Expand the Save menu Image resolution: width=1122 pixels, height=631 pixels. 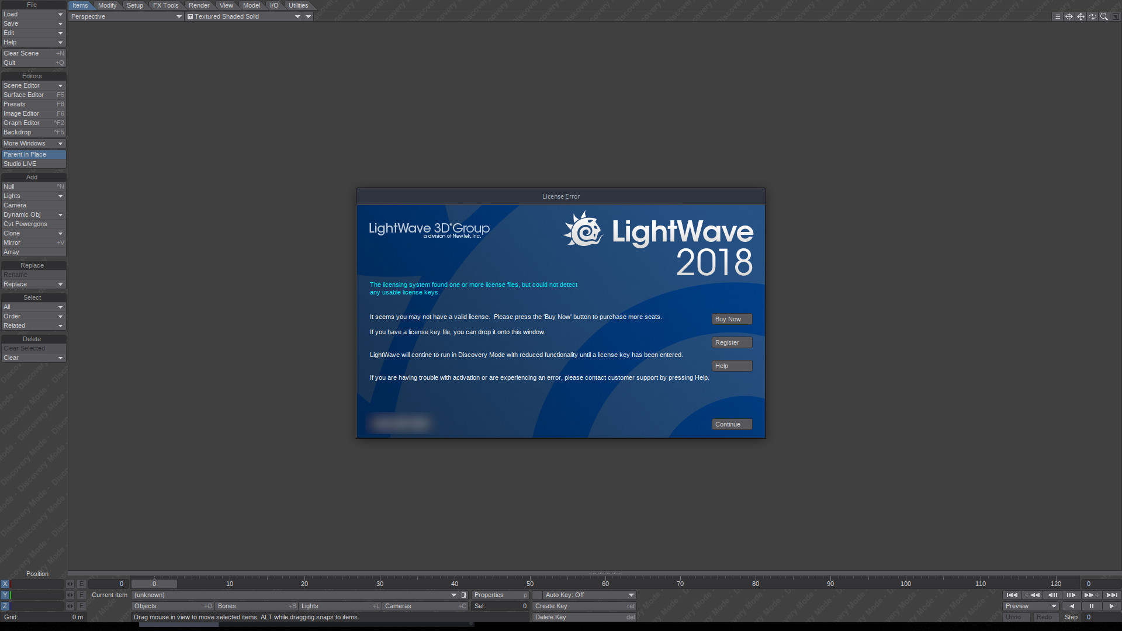click(33, 23)
